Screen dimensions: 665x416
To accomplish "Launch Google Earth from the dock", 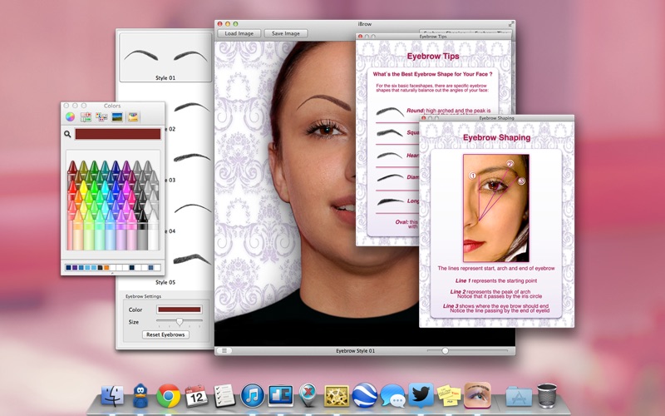I will pyautogui.click(x=364, y=396).
